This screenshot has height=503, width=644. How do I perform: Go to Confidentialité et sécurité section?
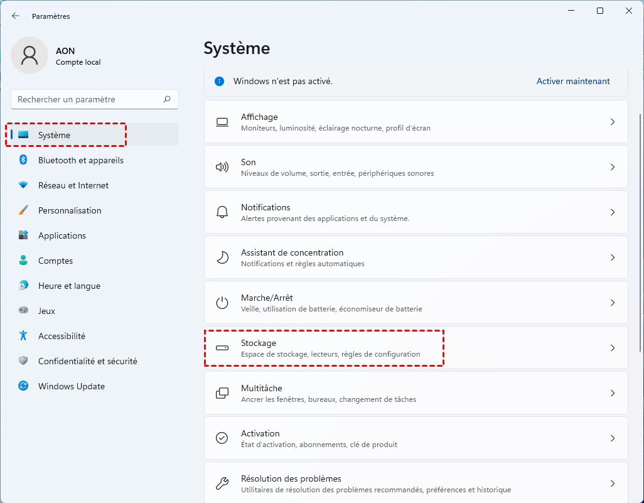pyautogui.click(x=87, y=361)
